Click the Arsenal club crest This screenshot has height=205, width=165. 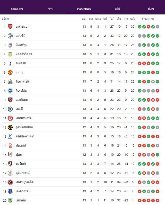click(10, 27)
